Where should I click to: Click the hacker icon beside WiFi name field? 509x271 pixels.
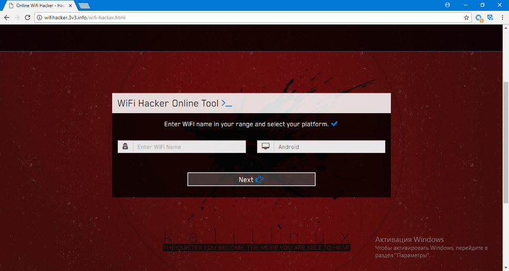[x=125, y=147]
